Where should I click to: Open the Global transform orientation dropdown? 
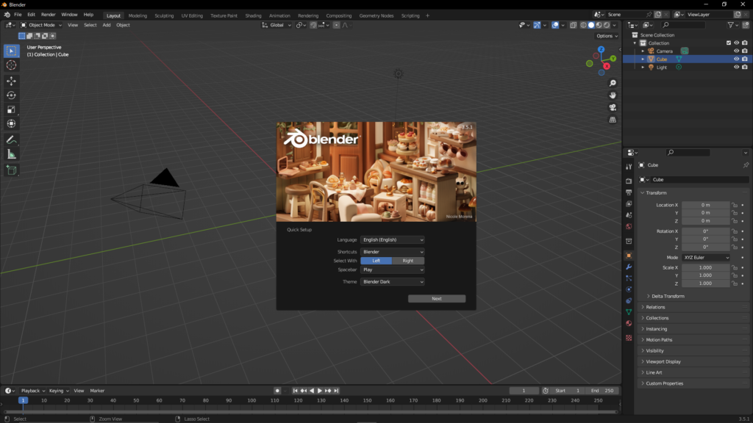(x=276, y=25)
